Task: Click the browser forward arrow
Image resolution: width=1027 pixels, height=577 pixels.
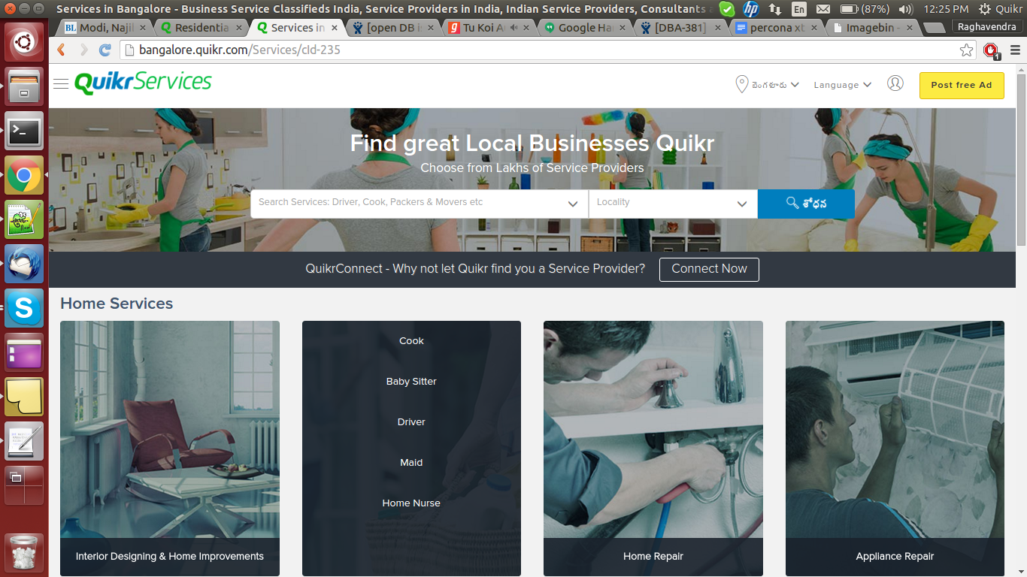Action: pos(83,50)
